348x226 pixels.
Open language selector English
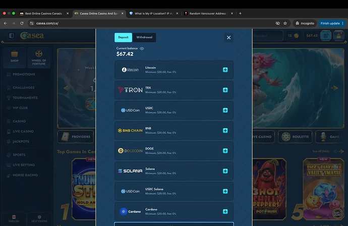tap(14, 218)
